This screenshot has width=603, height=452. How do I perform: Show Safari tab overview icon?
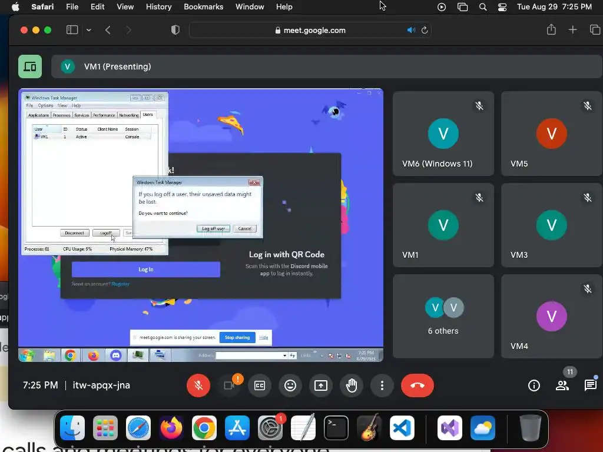click(595, 29)
